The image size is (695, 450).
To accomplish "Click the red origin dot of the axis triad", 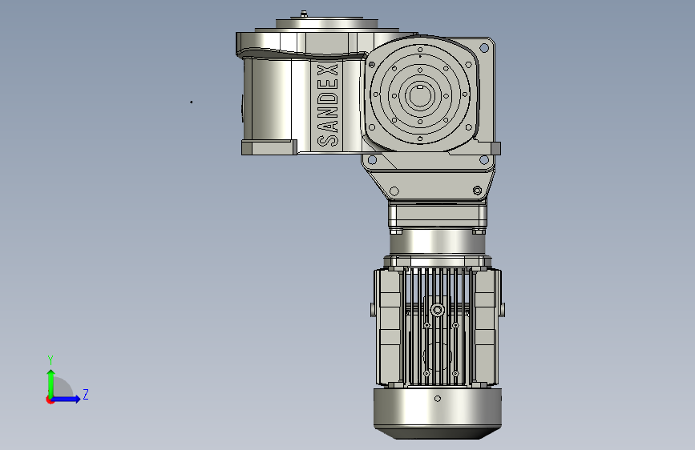I will pos(50,400).
